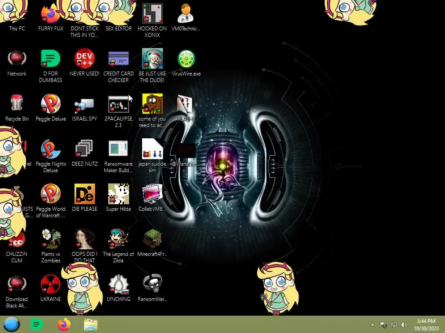The height and width of the screenshot is (333, 445).
Task: Select the Minecraft4Fr... block icon
Action: pyautogui.click(x=152, y=243)
